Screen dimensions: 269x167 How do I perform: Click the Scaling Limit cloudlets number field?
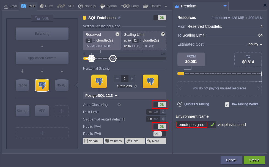click(135, 40)
